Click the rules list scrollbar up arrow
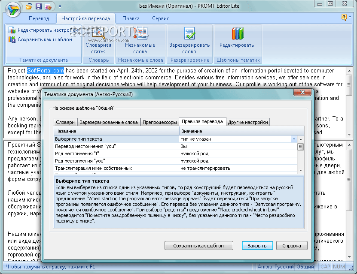This screenshot has width=357, height=274. click(x=301, y=139)
